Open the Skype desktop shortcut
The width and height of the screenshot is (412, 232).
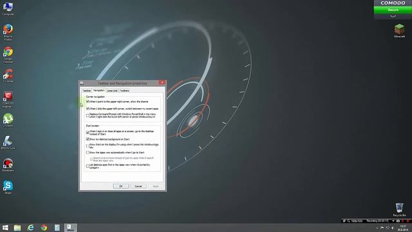8,188
